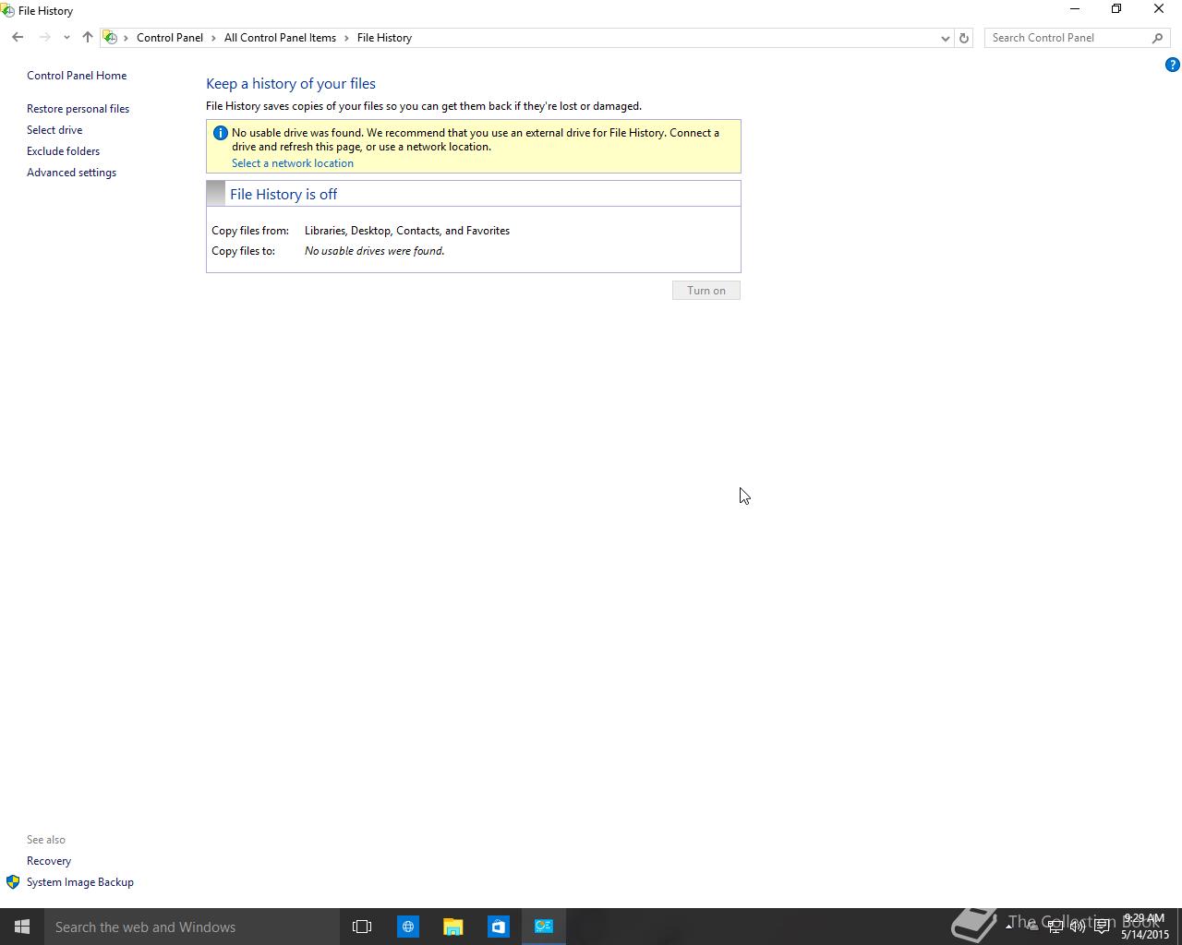Click the Search the web and Windows box
The height and width of the screenshot is (945, 1182).
point(192,927)
